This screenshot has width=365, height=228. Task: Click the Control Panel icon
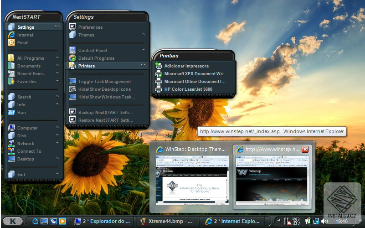point(72,50)
